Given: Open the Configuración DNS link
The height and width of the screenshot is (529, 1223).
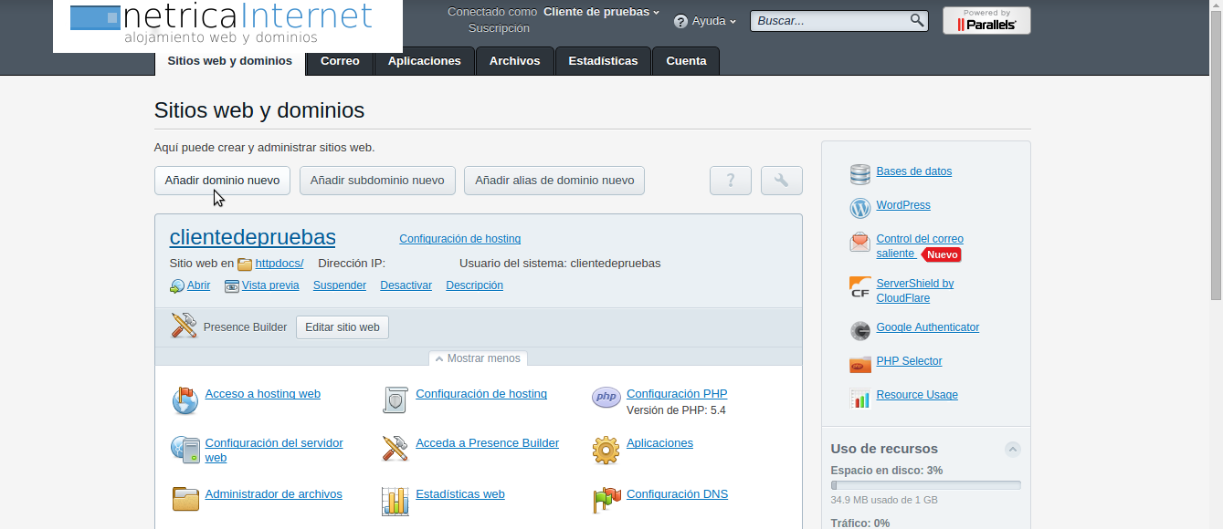Looking at the screenshot, I should [x=677, y=494].
